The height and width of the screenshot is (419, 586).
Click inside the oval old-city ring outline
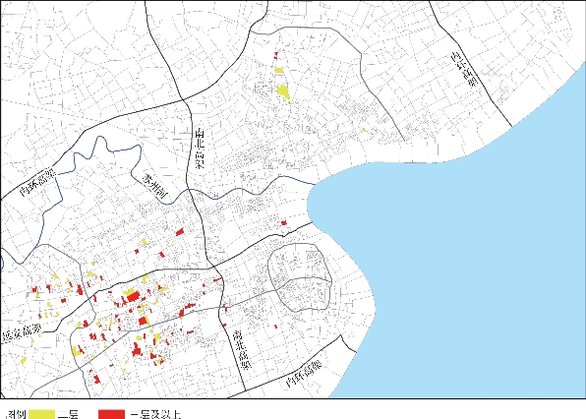point(300,277)
